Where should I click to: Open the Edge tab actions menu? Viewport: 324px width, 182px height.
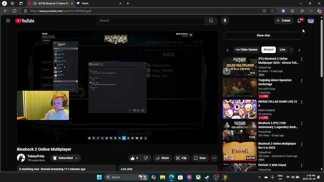click(21, 4)
